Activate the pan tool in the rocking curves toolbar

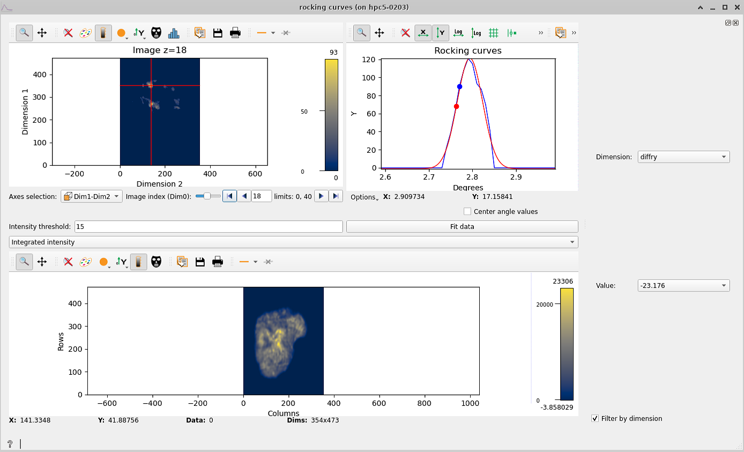380,33
